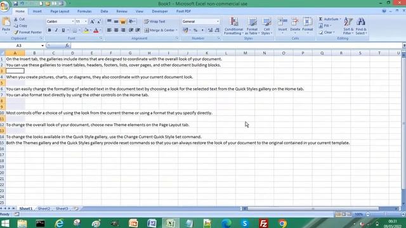Click the Insert cells icon

[282, 22]
